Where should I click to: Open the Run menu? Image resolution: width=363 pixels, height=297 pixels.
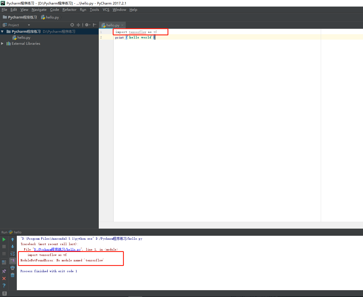point(83,9)
